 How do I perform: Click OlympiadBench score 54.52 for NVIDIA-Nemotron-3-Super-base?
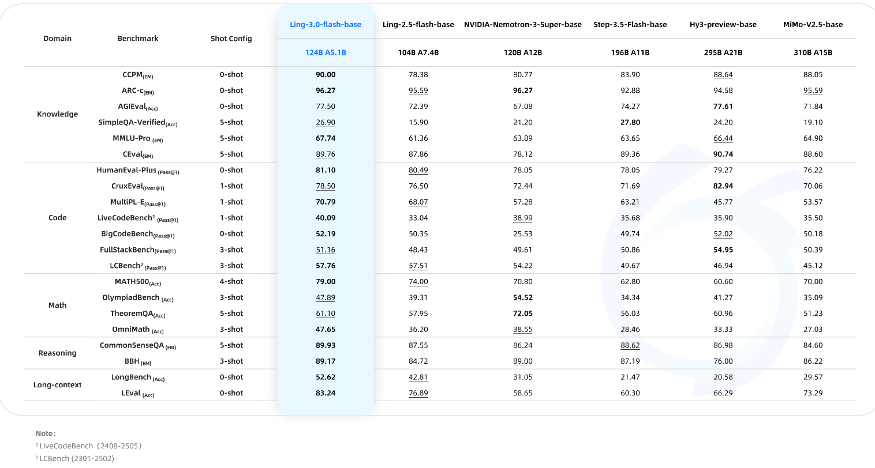pyautogui.click(x=523, y=298)
